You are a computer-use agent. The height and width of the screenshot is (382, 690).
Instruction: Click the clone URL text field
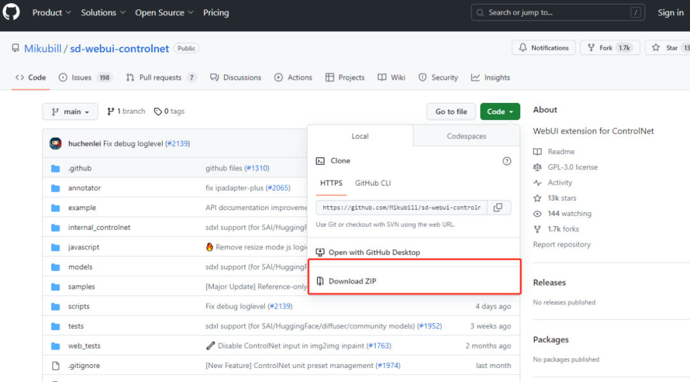[x=401, y=207]
